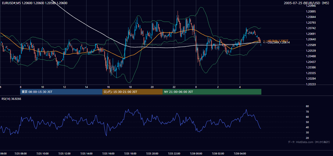Click price axis value 1.20640
Screen dimensions: 333x156
point(311,39)
